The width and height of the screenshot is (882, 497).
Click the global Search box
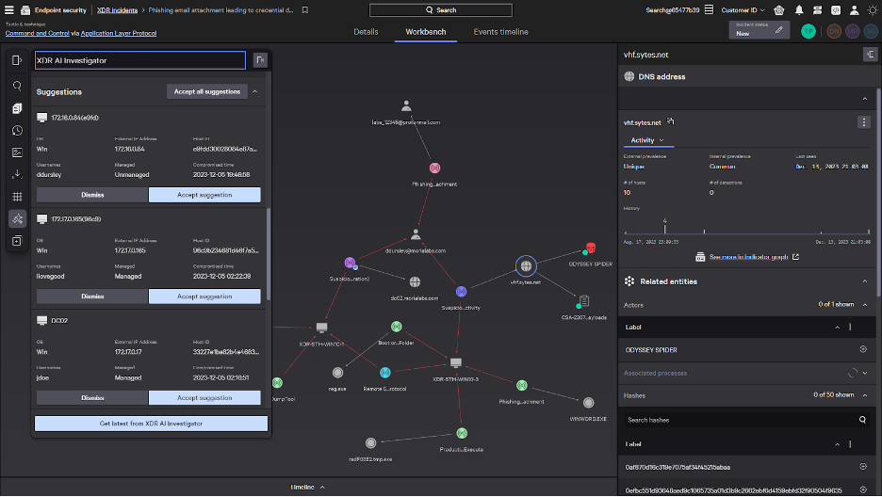pos(440,10)
